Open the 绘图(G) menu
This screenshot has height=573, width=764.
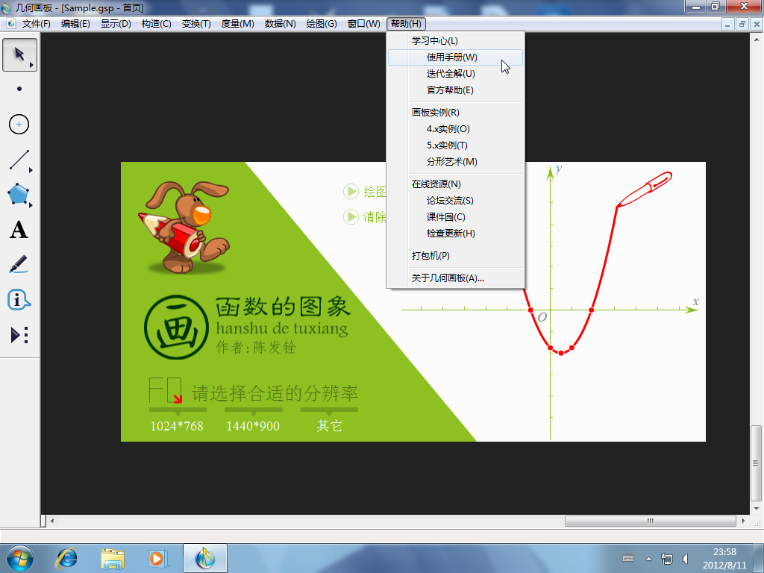320,24
